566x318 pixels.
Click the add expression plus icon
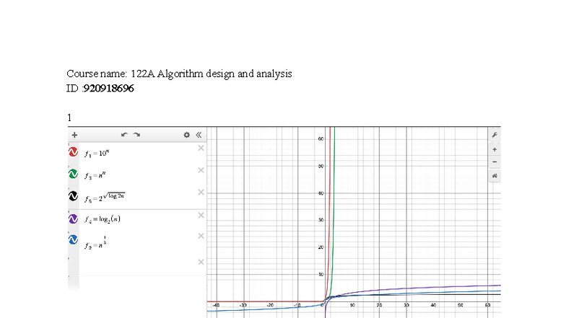tap(74, 135)
